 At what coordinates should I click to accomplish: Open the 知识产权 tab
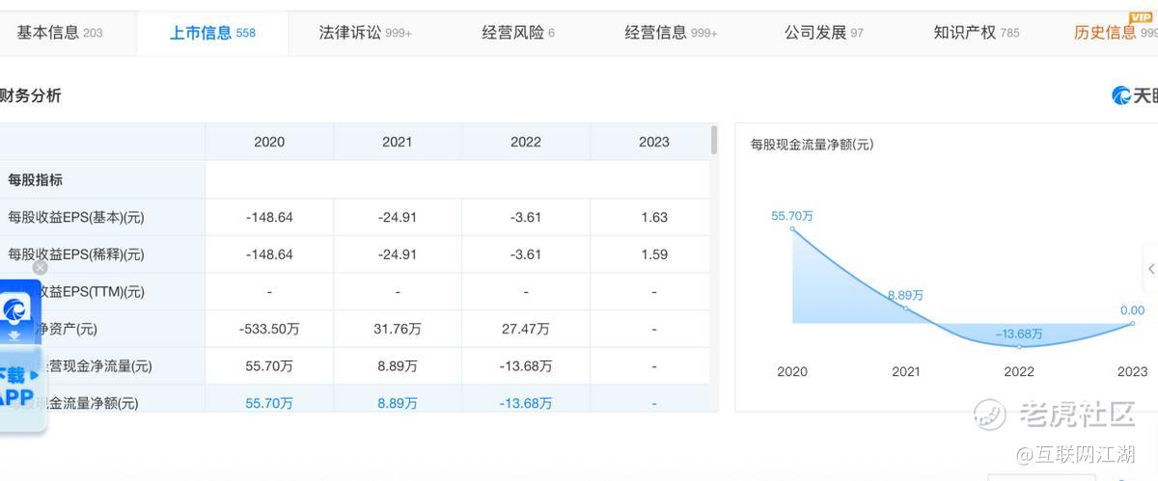[977, 33]
